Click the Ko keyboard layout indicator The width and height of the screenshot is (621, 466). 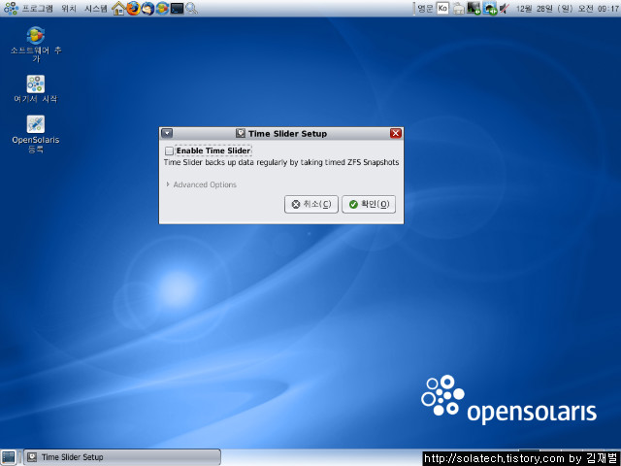[442, 9]
